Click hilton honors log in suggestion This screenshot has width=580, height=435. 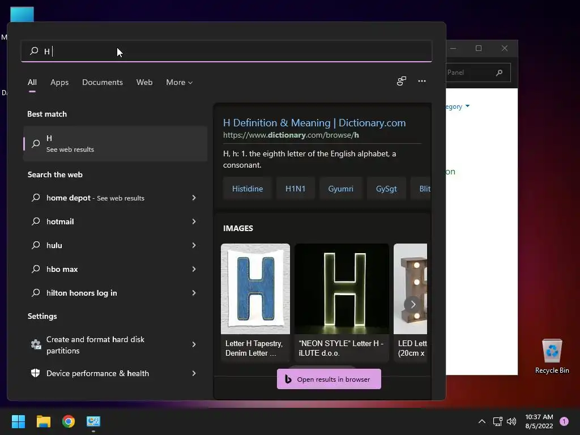pyautogui.click(x=82, y=293)
